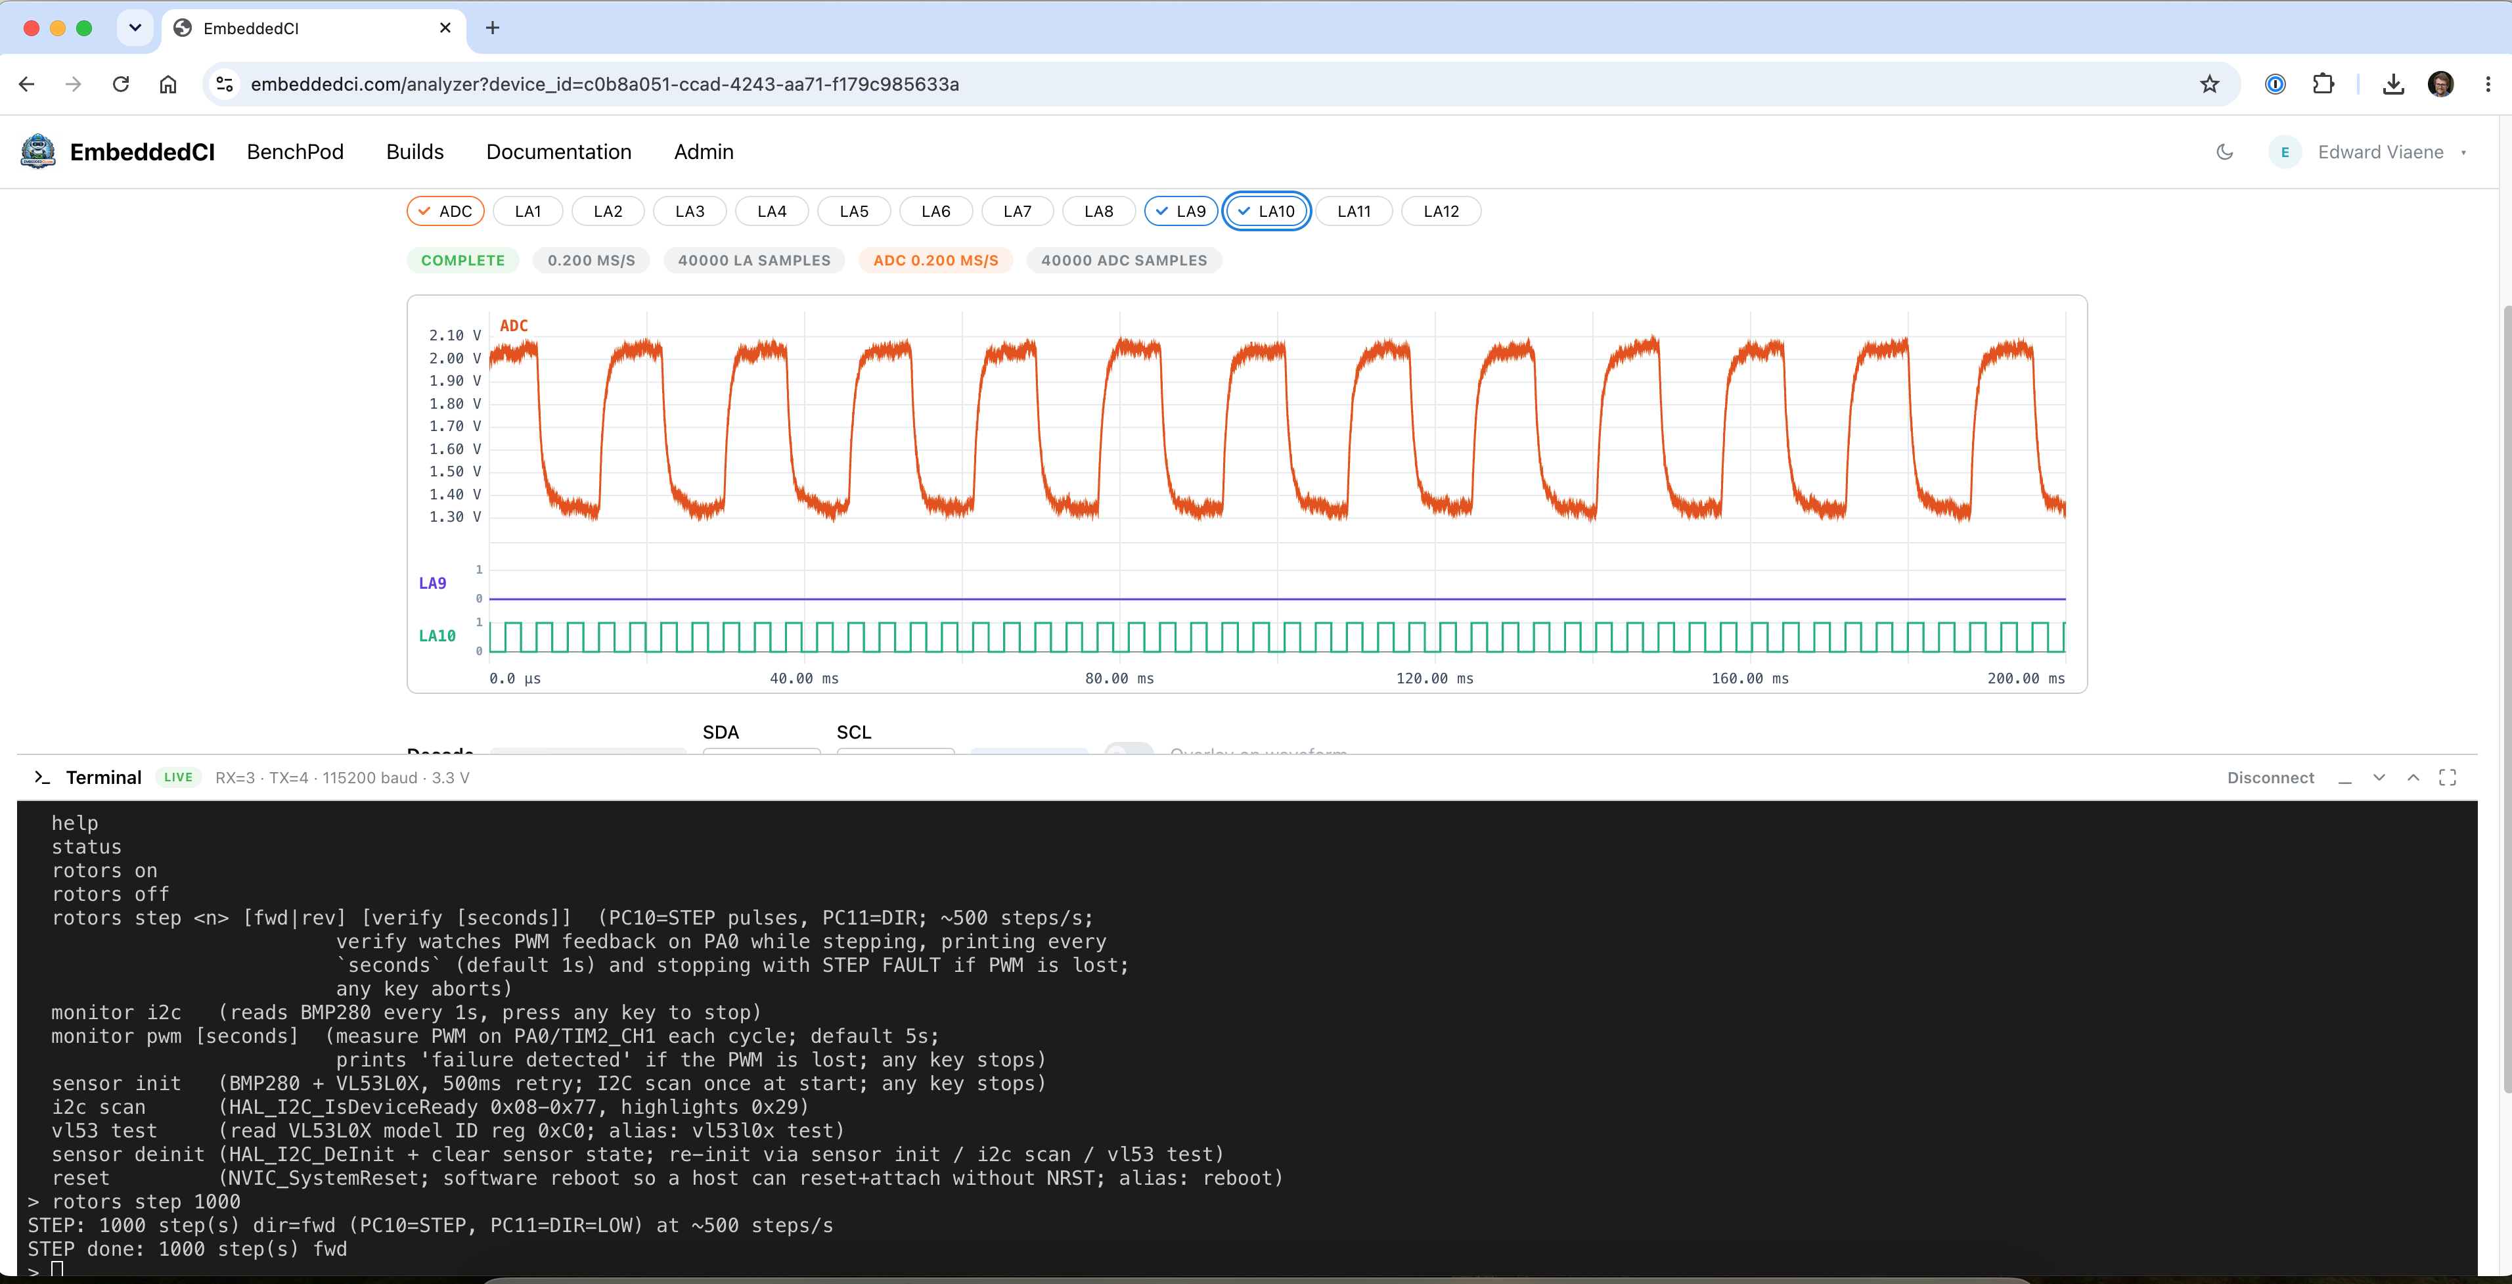
Task: Click the LA9 trace label
Action: coord(432,584)
